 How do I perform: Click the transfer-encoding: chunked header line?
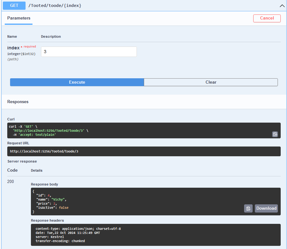tap(60, 241)
